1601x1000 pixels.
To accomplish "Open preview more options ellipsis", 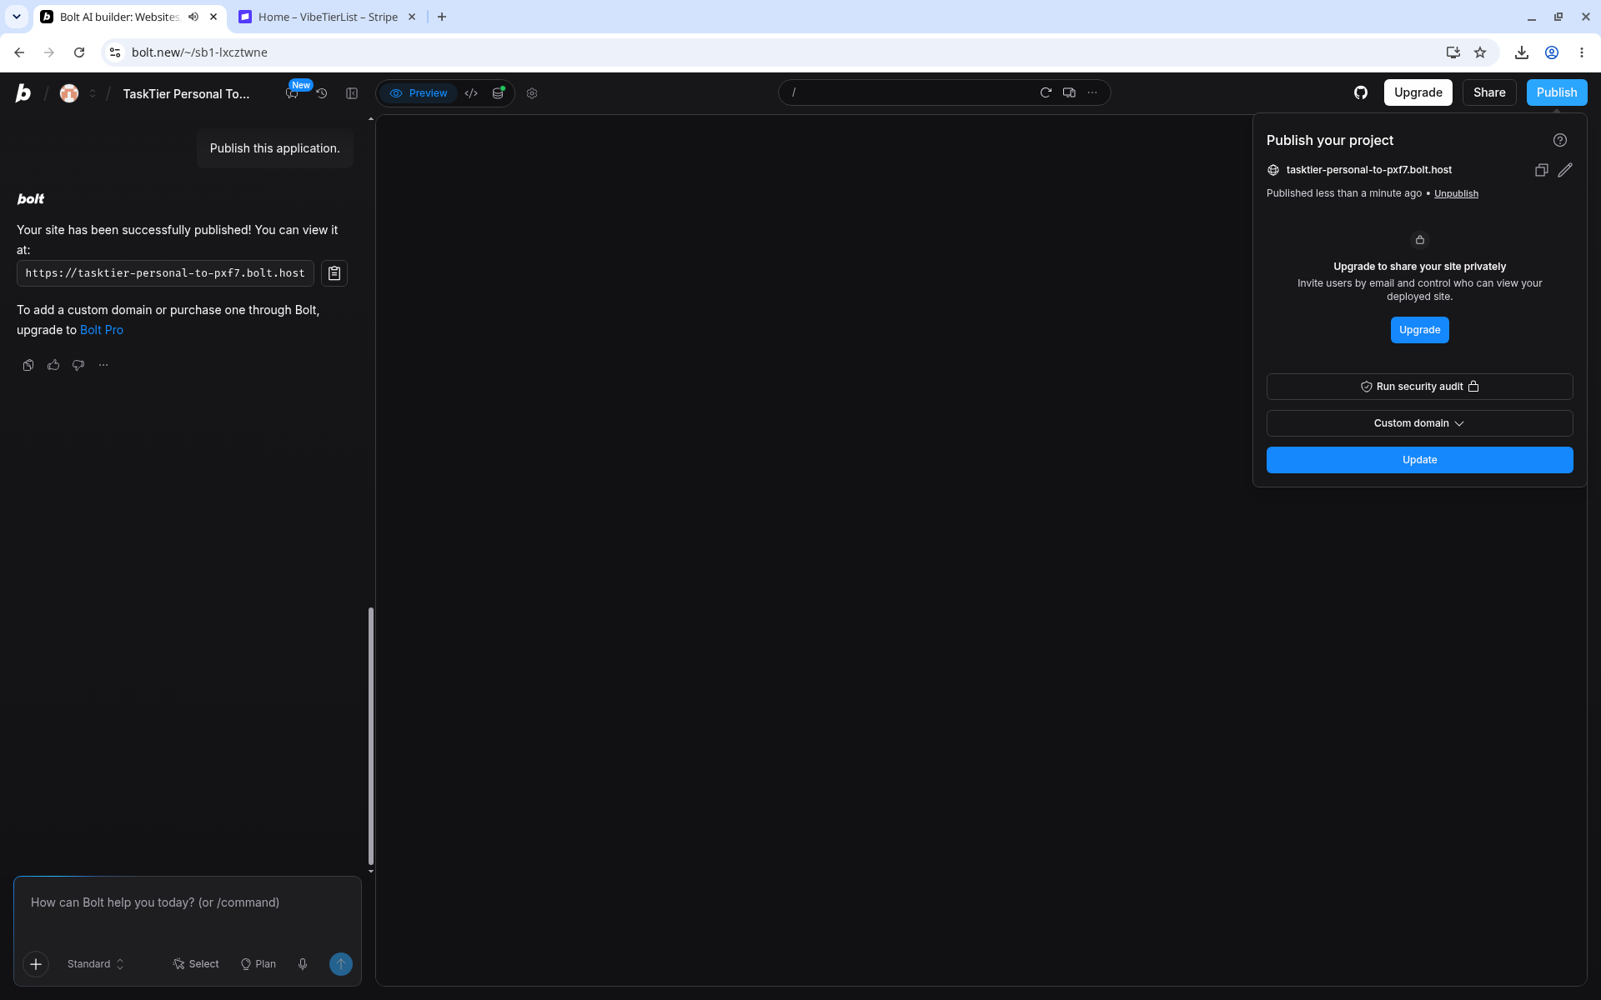I will click(x=1092, y=92).
